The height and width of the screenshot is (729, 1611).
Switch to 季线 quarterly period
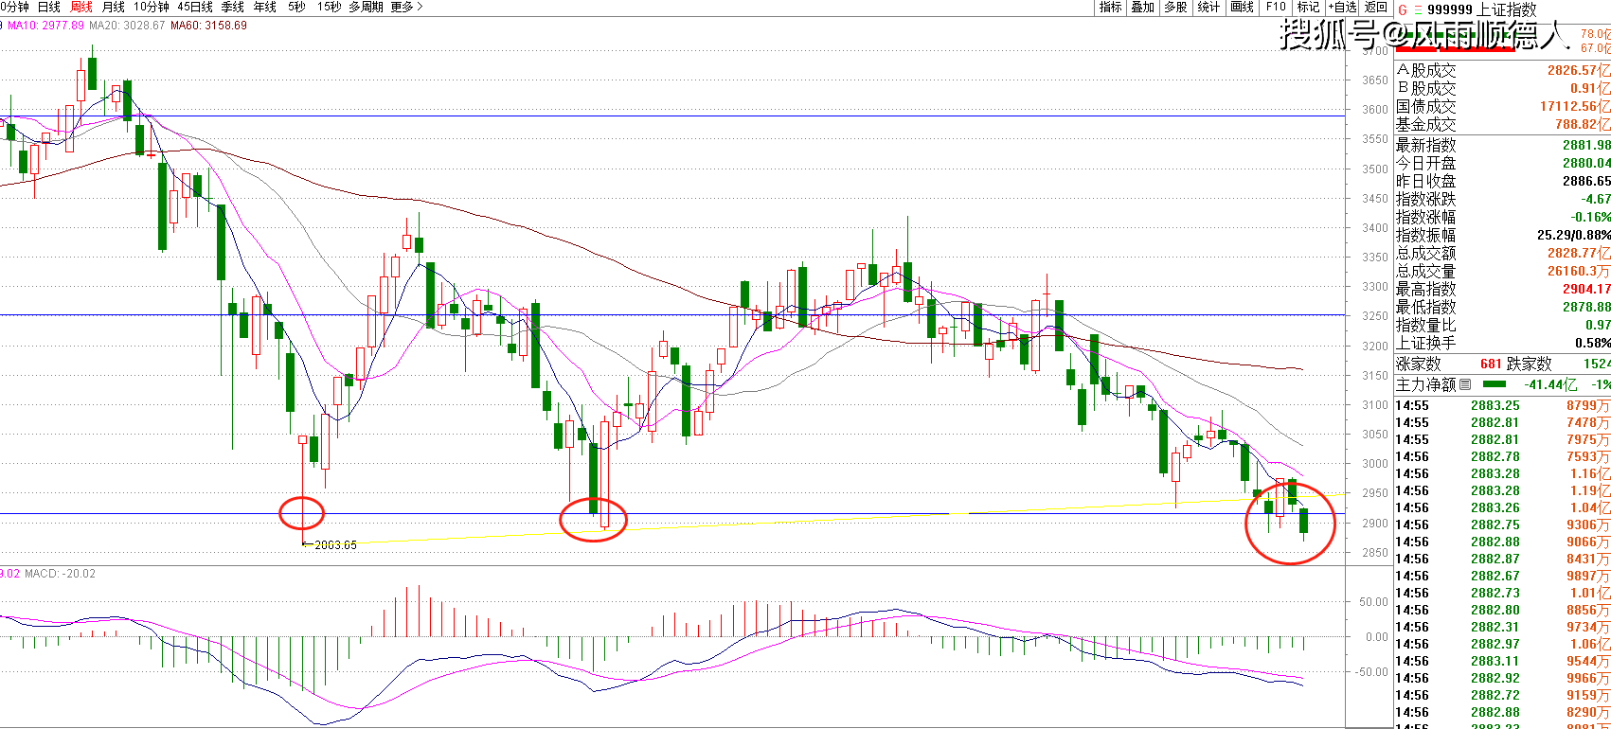(x=232, y=7)
